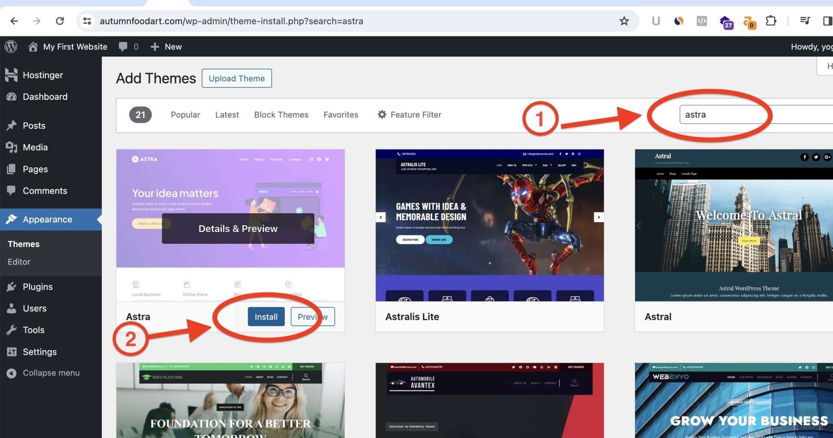Screen dimensions: 833x438
Task: Open the Howdy user account menu
Action: pos(812,46)
